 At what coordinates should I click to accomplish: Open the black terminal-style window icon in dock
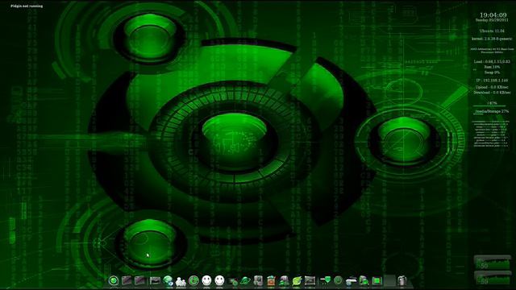155,280
